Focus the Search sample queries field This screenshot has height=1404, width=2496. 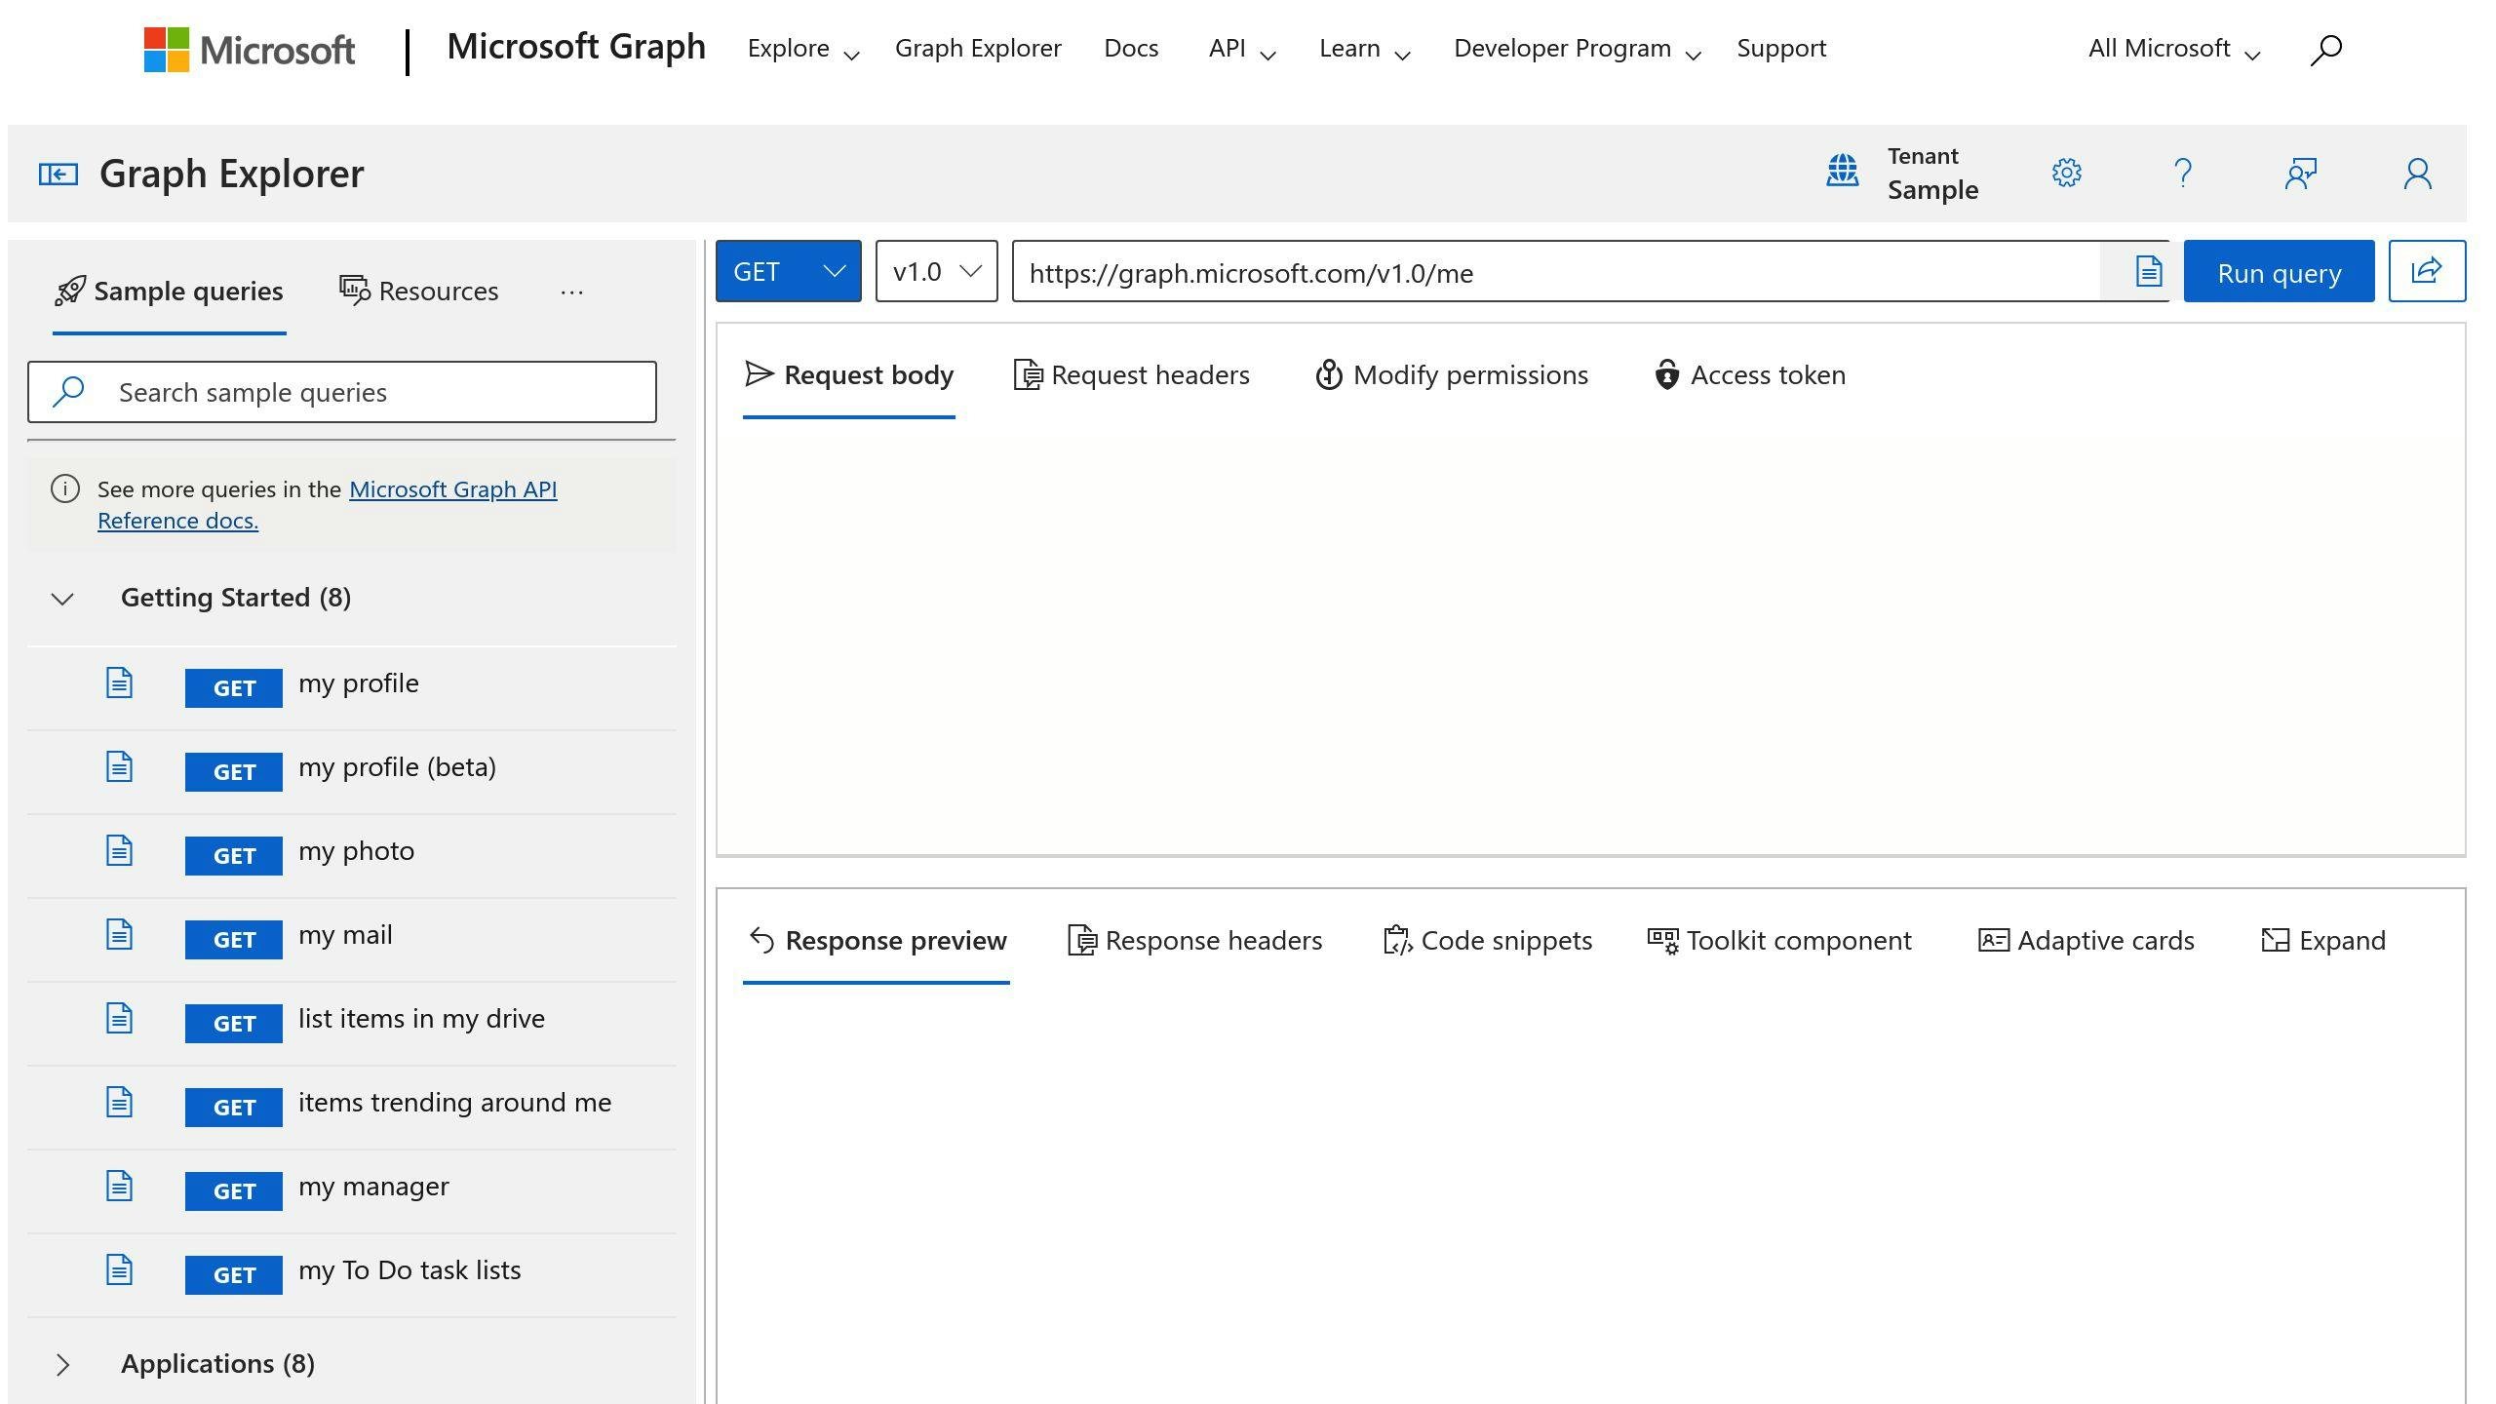342,392
